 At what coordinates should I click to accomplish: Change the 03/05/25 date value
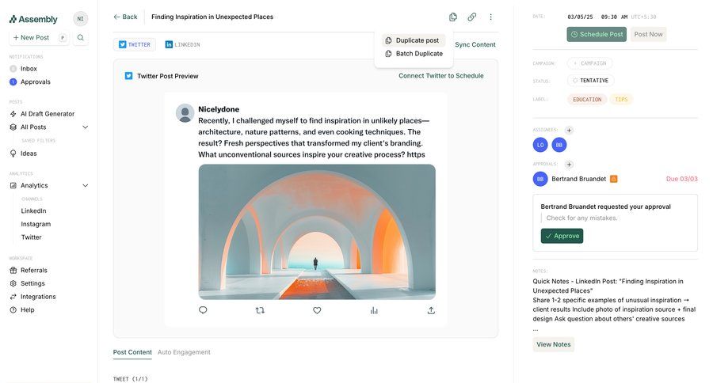pos(580,17)
